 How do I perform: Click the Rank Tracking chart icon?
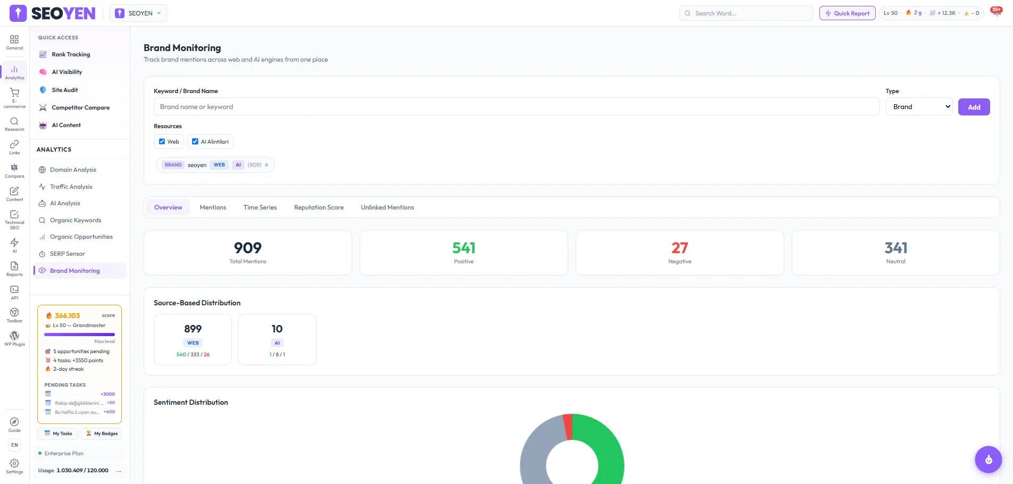[x=43, y=54]
